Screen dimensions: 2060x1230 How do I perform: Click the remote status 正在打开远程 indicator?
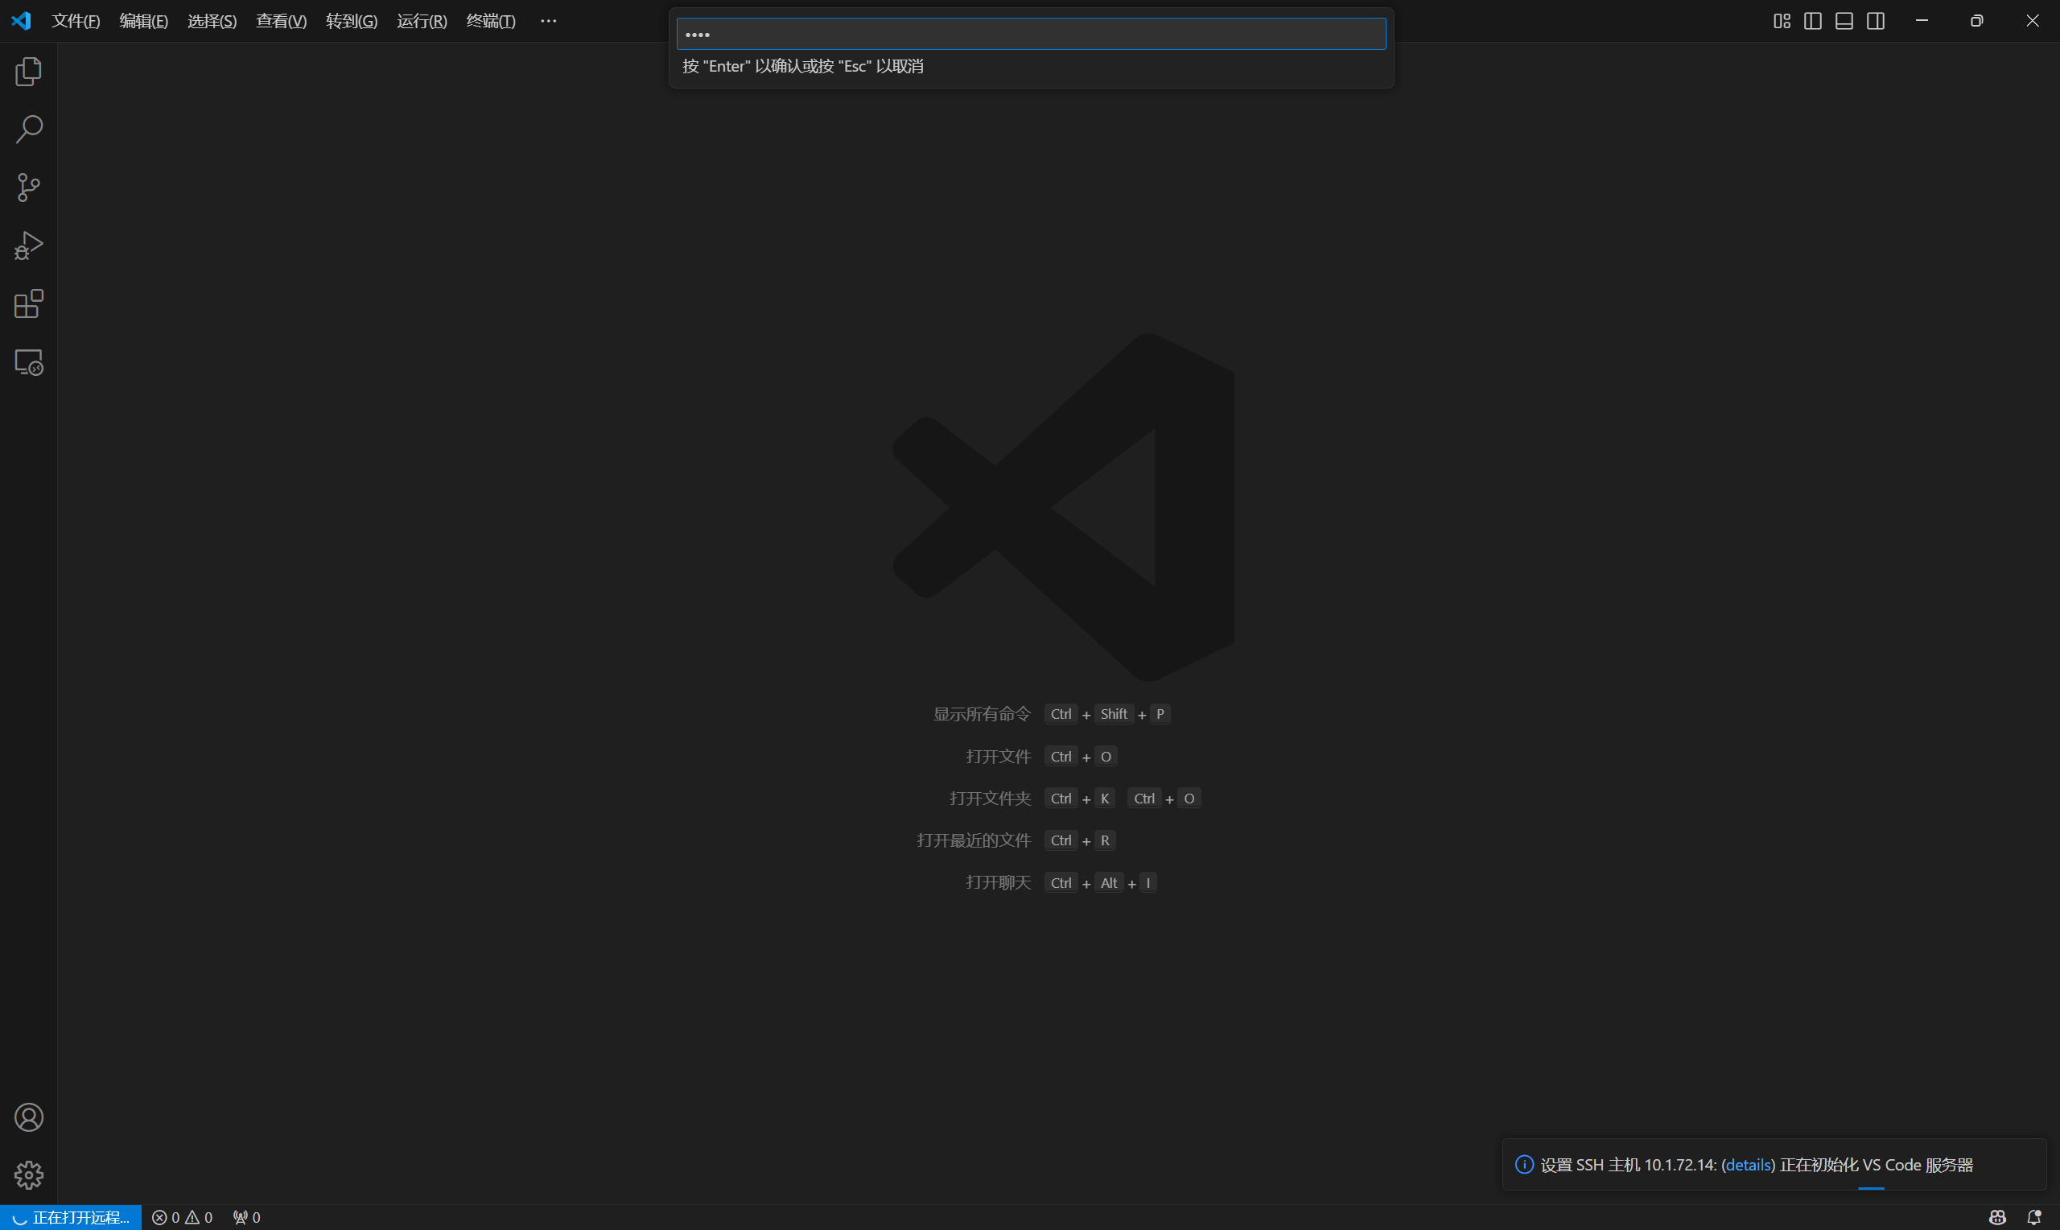(72, 1217)
